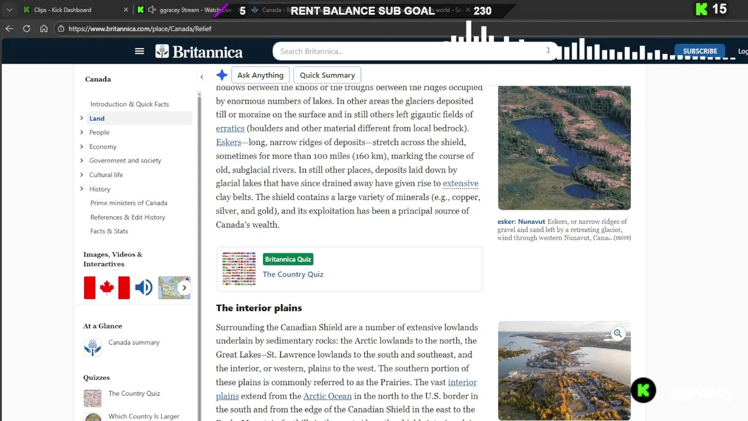This screenshot has height=421, width=748.
Task: Open Canada summary link
Action: pyautogui.click(x=134, y=343)
